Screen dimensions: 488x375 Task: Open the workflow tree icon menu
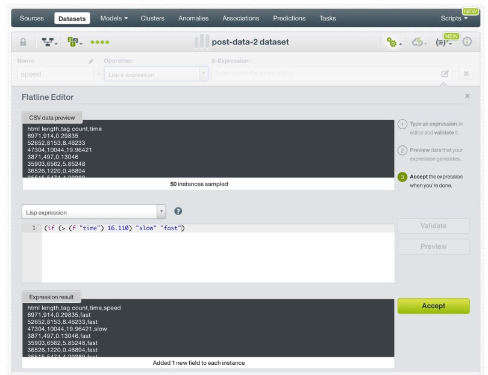(x=49, y=42)
